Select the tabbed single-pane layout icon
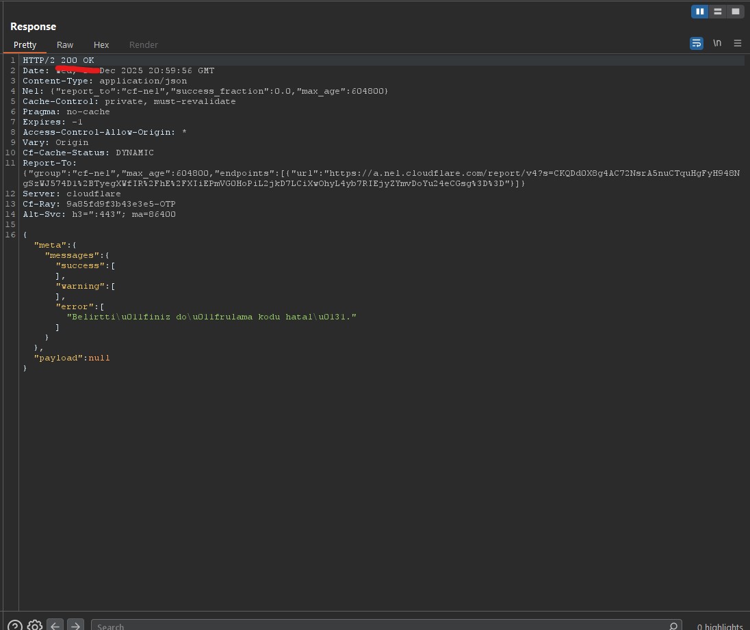 click(735, 12)
